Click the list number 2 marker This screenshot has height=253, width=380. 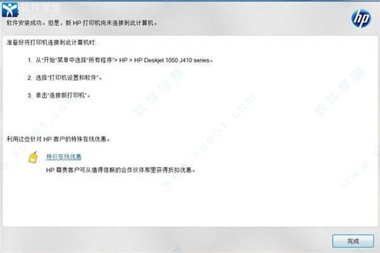[30, 78]
